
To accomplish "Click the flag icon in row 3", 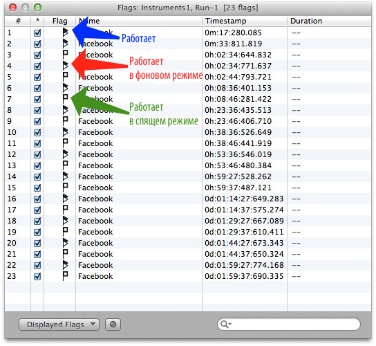I will [65, 55].
